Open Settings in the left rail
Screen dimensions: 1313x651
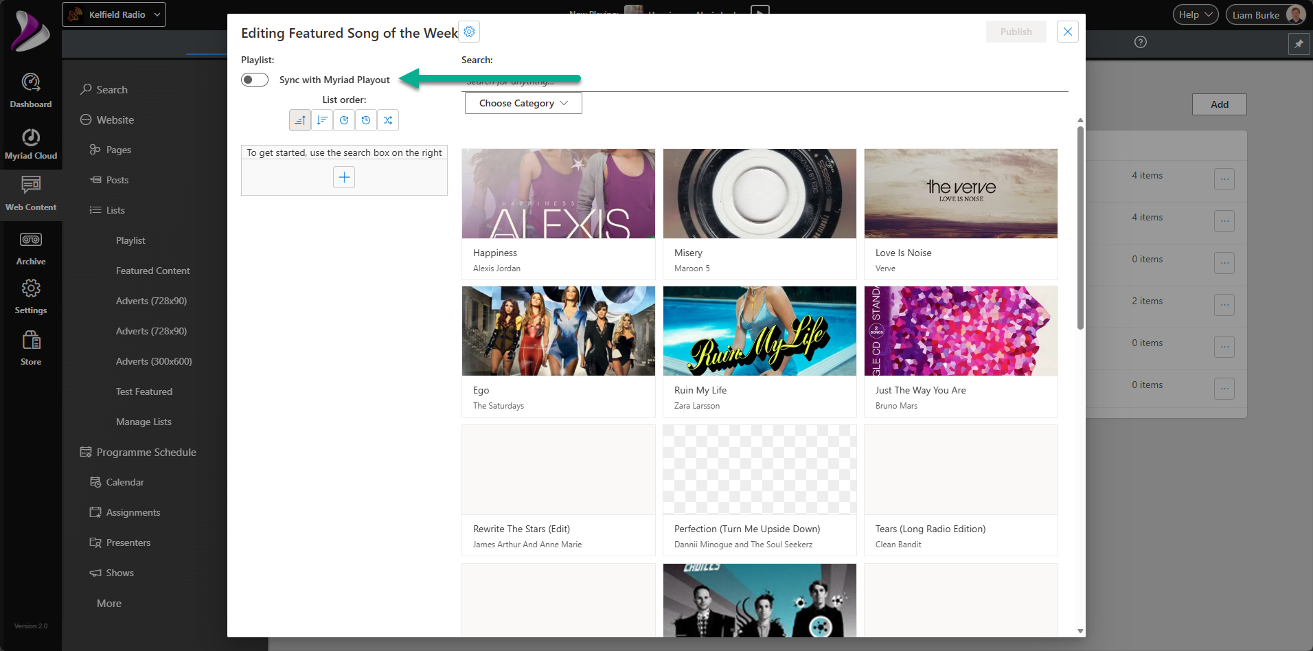coord(30,297)
